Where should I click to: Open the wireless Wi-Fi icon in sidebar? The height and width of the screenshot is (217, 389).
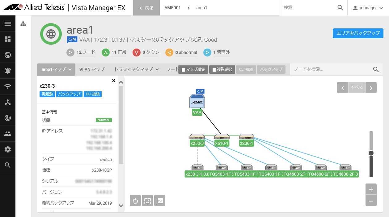click(x=8, y=86)
